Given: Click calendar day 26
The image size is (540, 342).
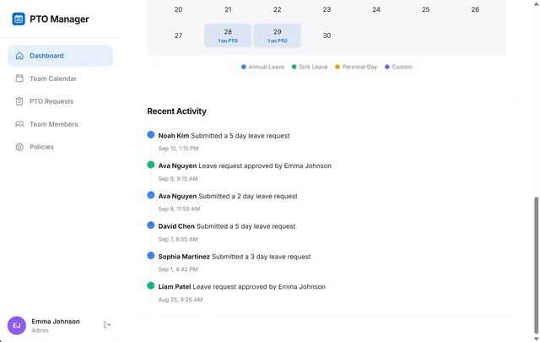Looking at the screenshot, I should click(475, 9).
